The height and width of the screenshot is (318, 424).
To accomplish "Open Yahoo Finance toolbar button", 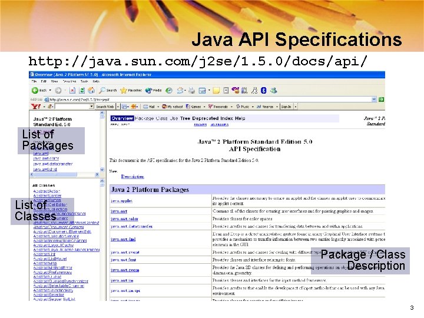I will coord(265,107).
